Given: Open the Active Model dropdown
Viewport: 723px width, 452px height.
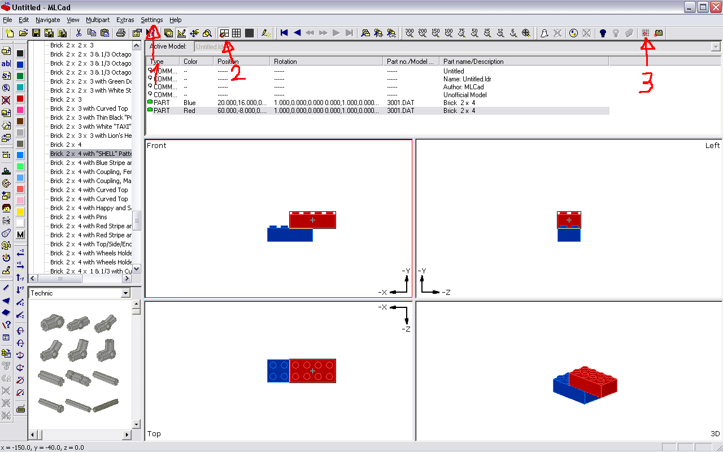Looking at the screenshot, I should point(458,47).
